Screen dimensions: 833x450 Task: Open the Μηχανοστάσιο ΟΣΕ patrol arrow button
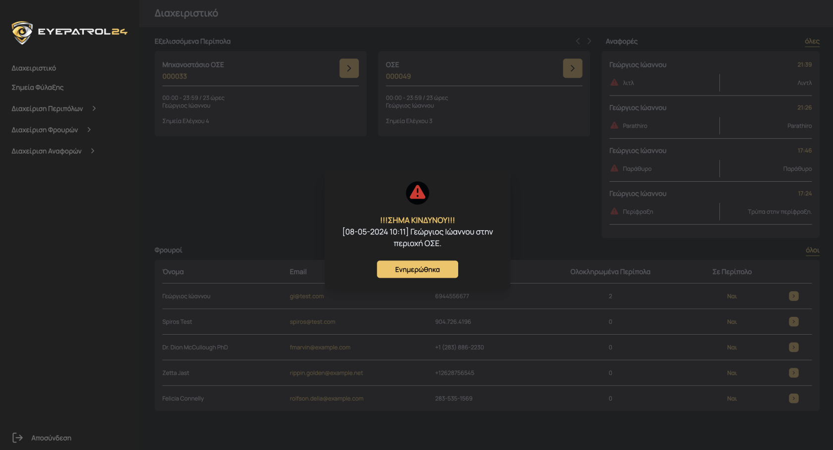tap(349, 68)
